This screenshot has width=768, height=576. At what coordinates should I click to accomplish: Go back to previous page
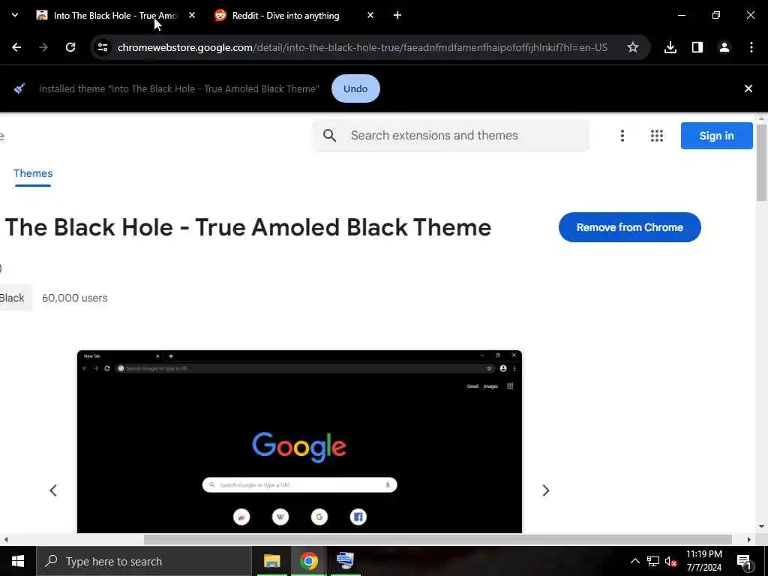point(16,47)
